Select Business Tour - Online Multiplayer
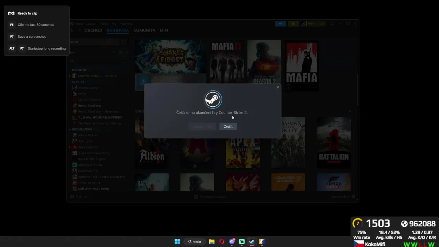This screenshot has width=439, height=247. (x=98, y=177)
